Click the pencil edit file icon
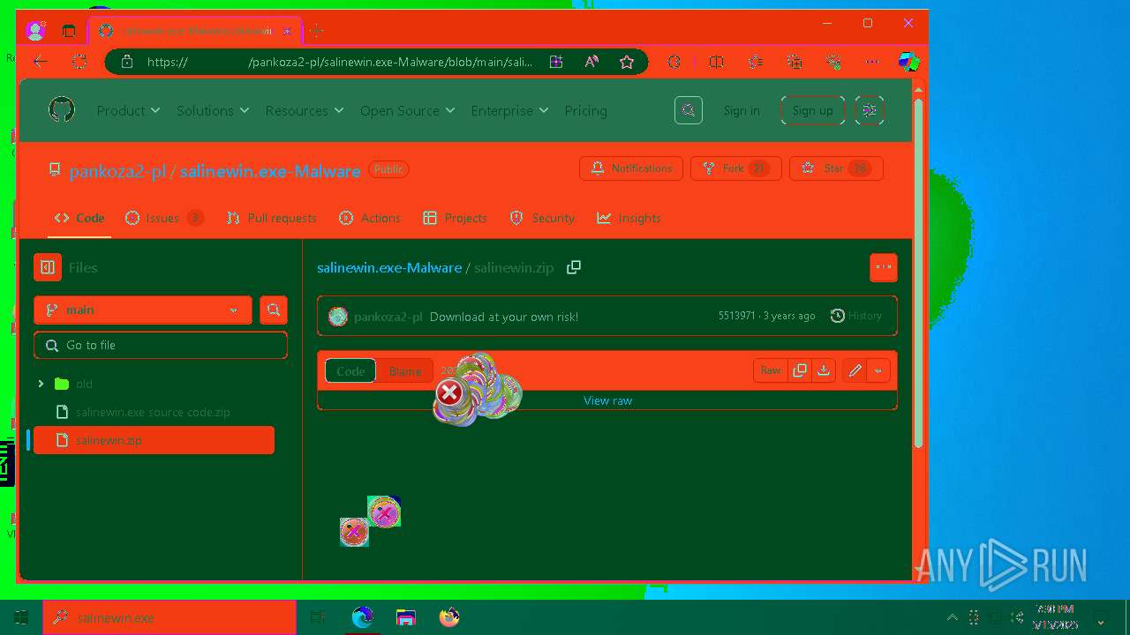The width and height of the screenshot is (1130, 635). (855, 371)
